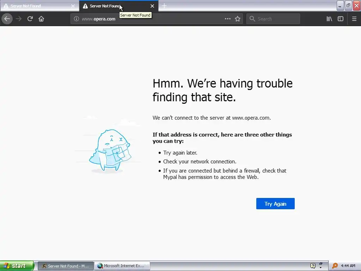Reload the current page
The height and width of the screenshot is (271, 361).
[x=30, y=19]
